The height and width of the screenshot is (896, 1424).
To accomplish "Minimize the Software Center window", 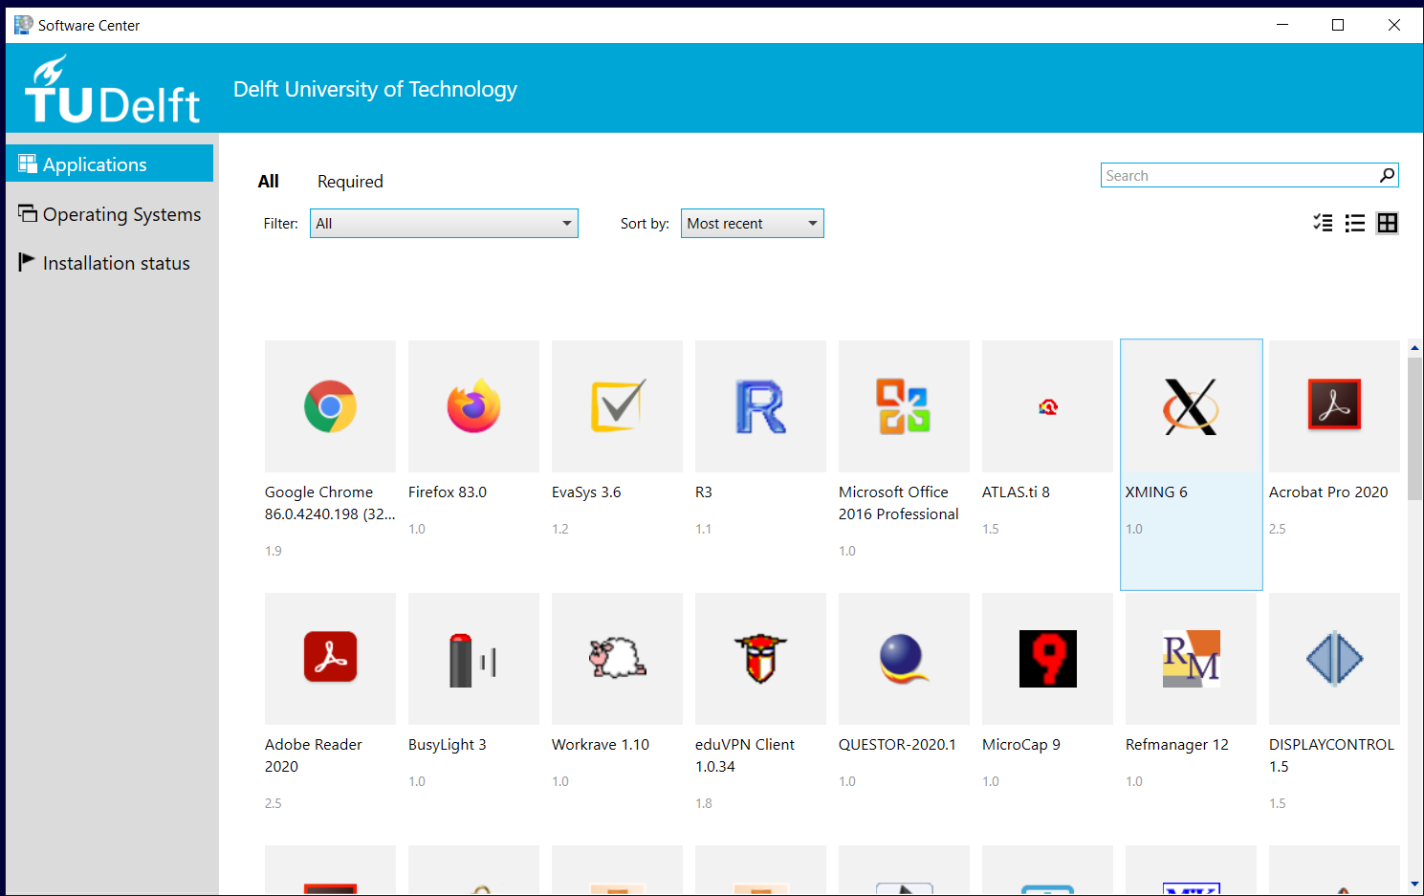I will pos(1282,25).
